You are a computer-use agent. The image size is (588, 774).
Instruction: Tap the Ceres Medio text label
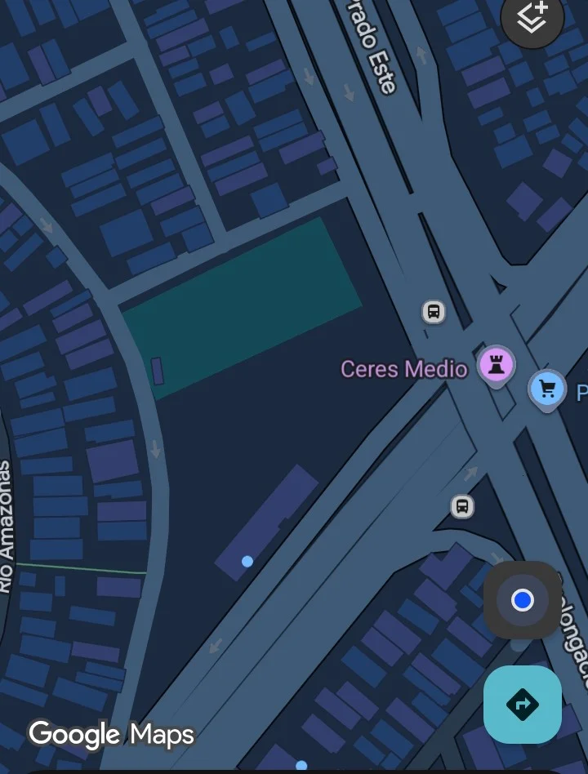(404, 369)
